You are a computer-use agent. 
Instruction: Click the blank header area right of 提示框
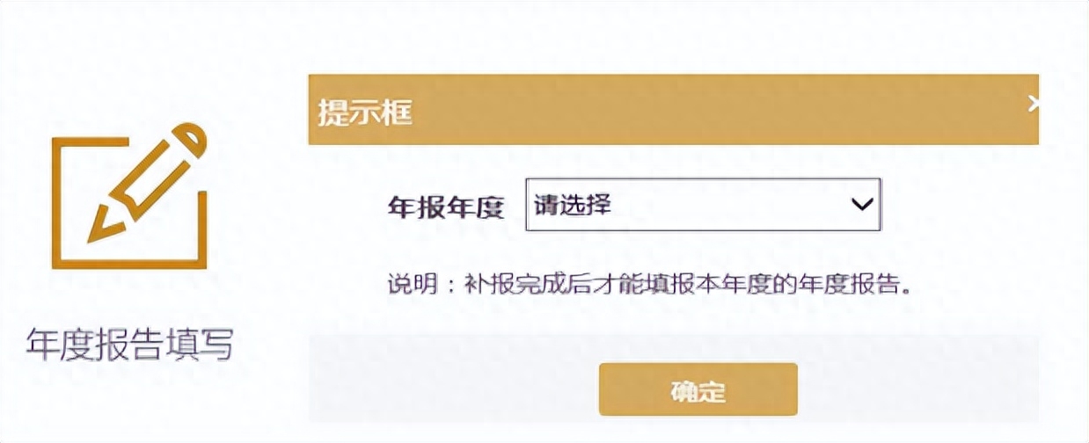(704, 110)
